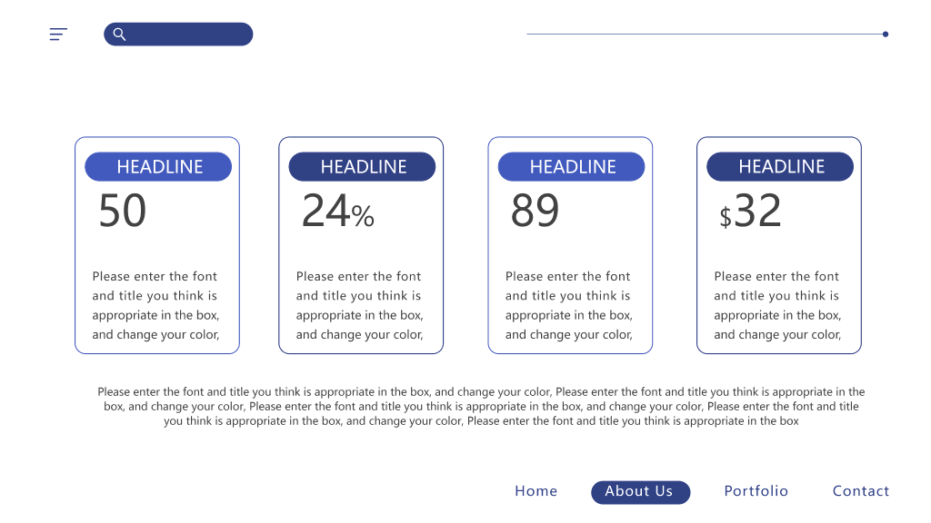This screenshot has height=523, width=931.
Task: Click the horizontal line at the top right
Action: point(706,35)
